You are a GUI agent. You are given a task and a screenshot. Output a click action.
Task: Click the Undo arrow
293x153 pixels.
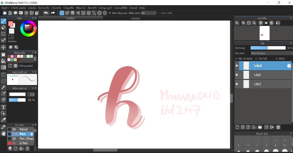[46, 13]
